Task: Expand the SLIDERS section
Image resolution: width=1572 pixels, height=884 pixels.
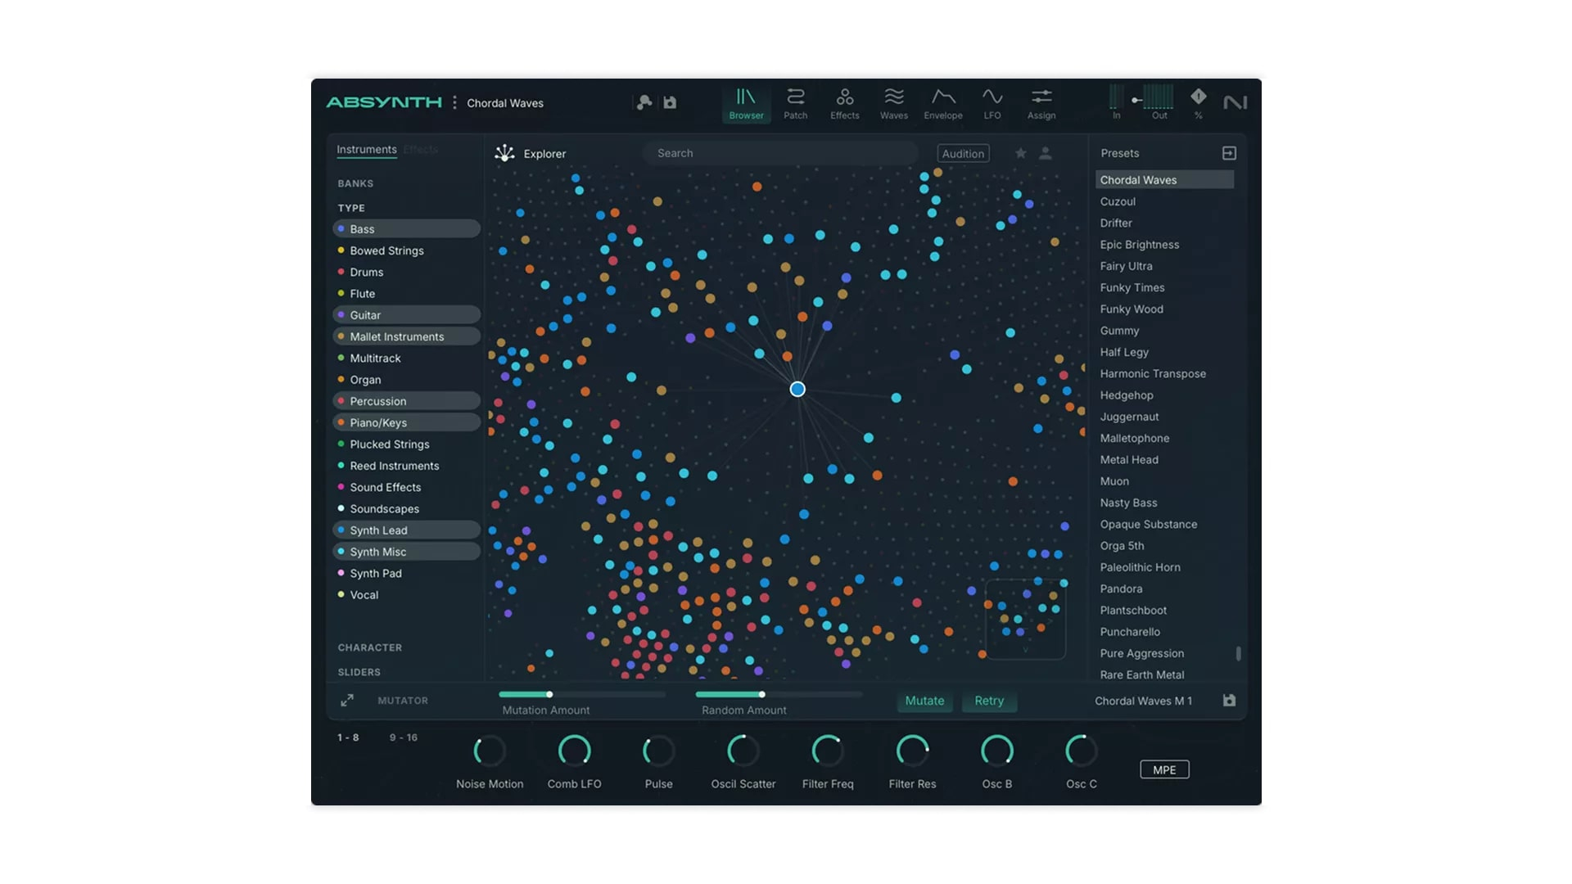Action: pos(359,672)
